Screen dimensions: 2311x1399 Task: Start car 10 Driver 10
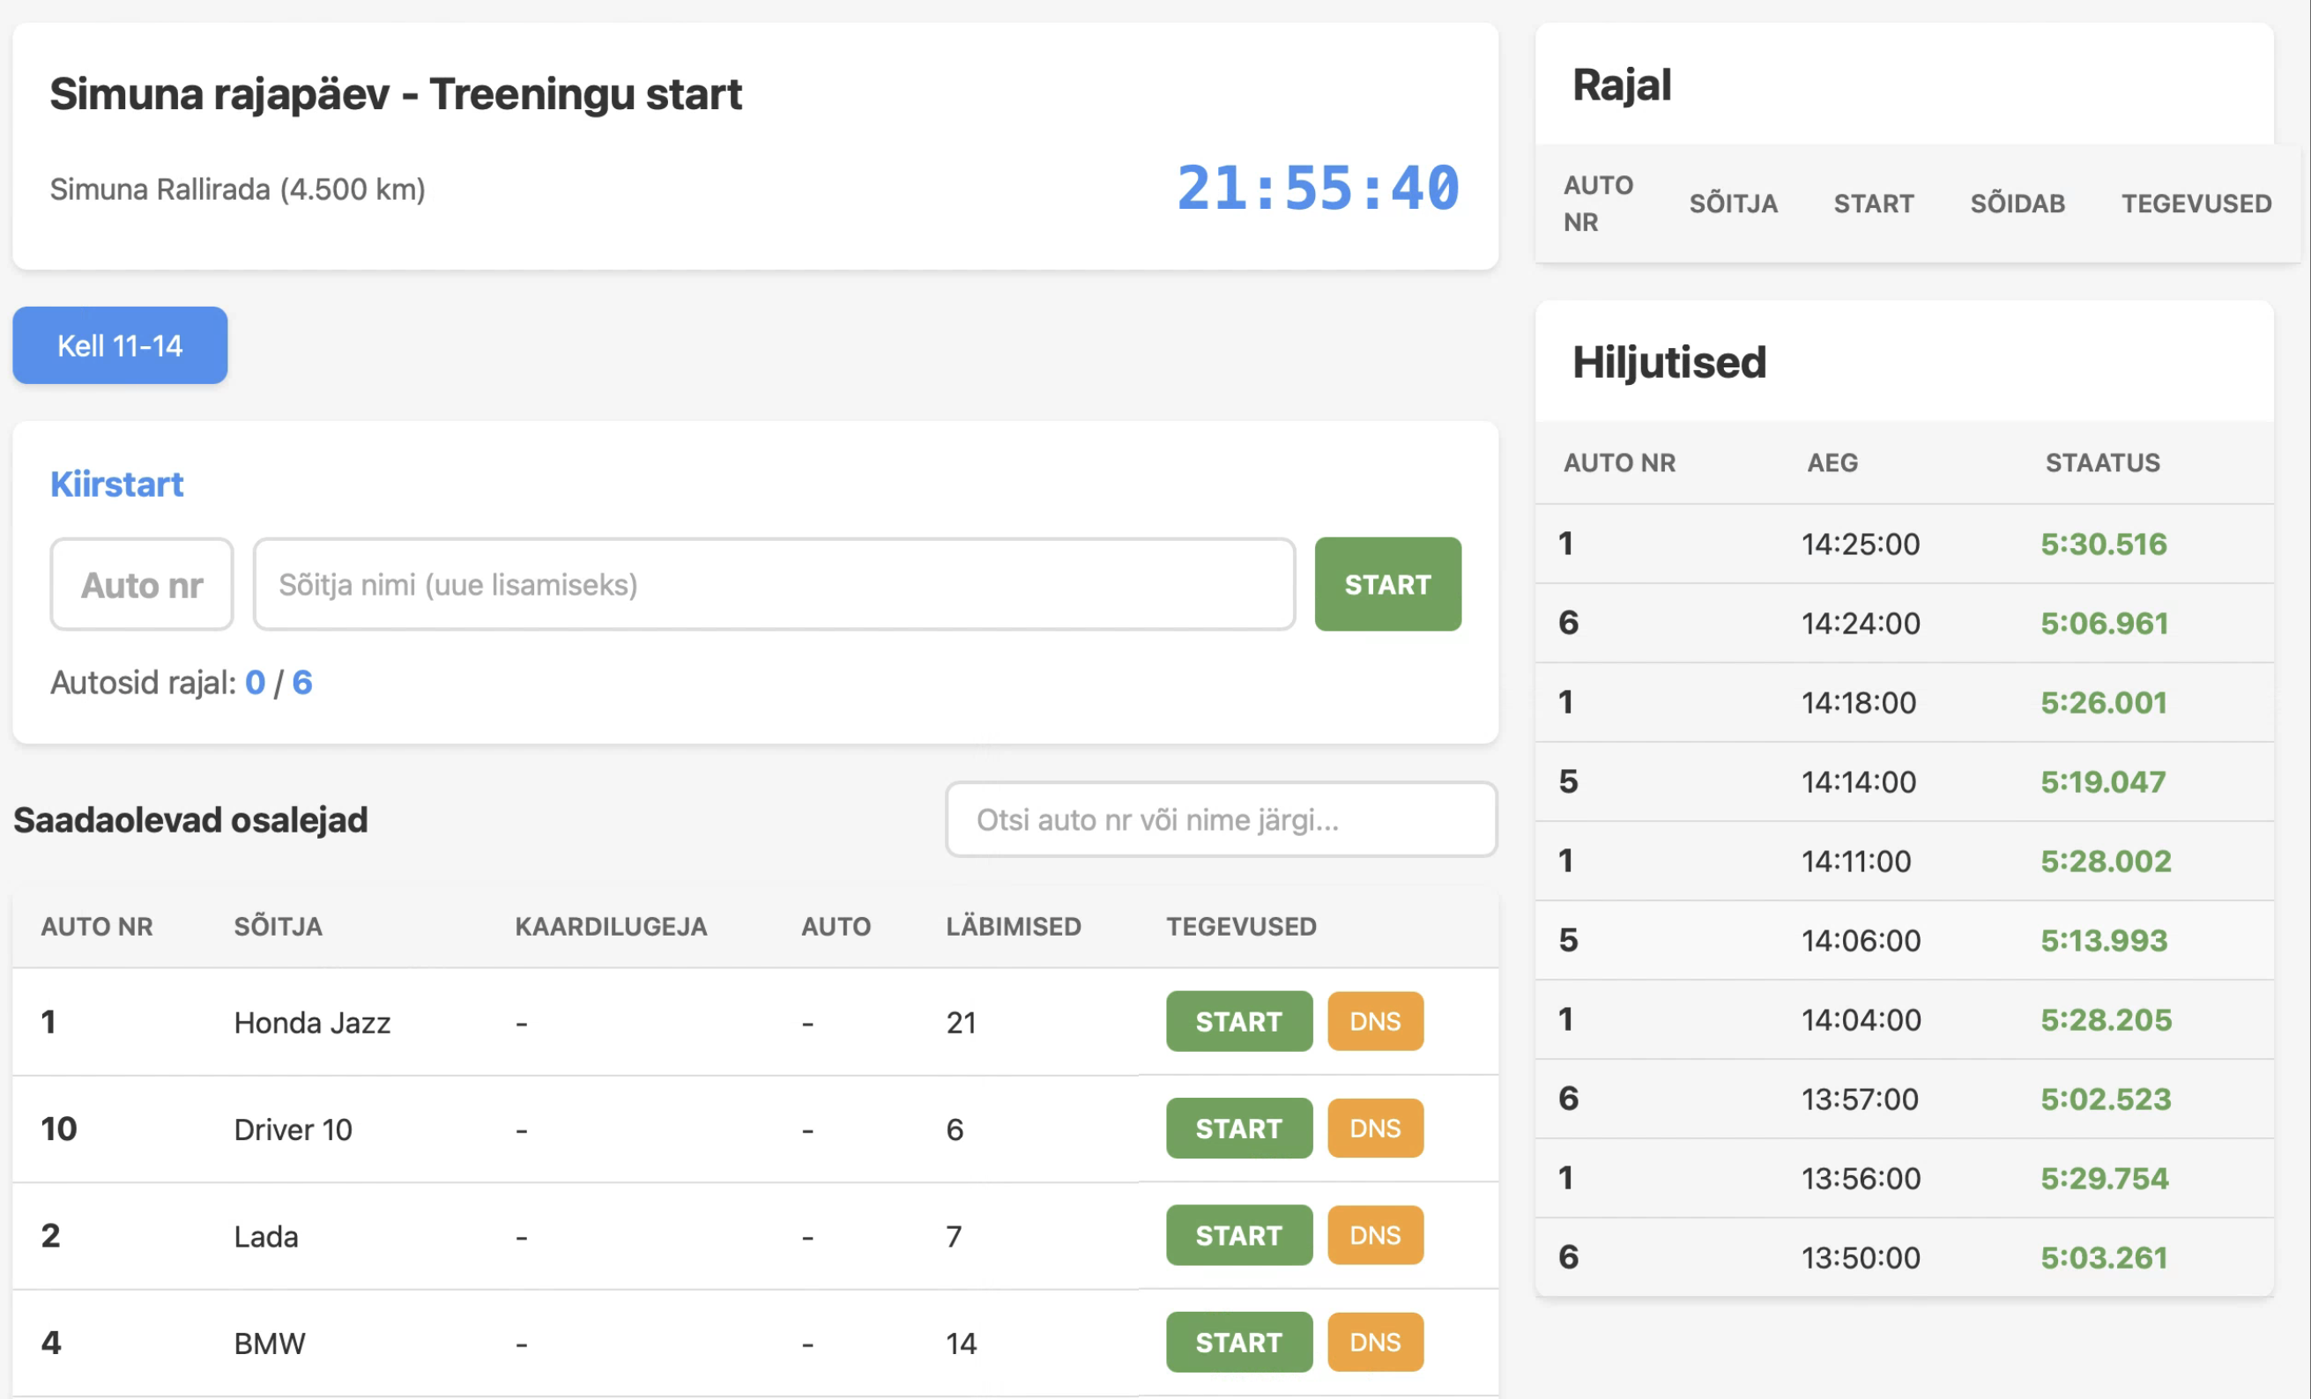click(1238, 1128)
